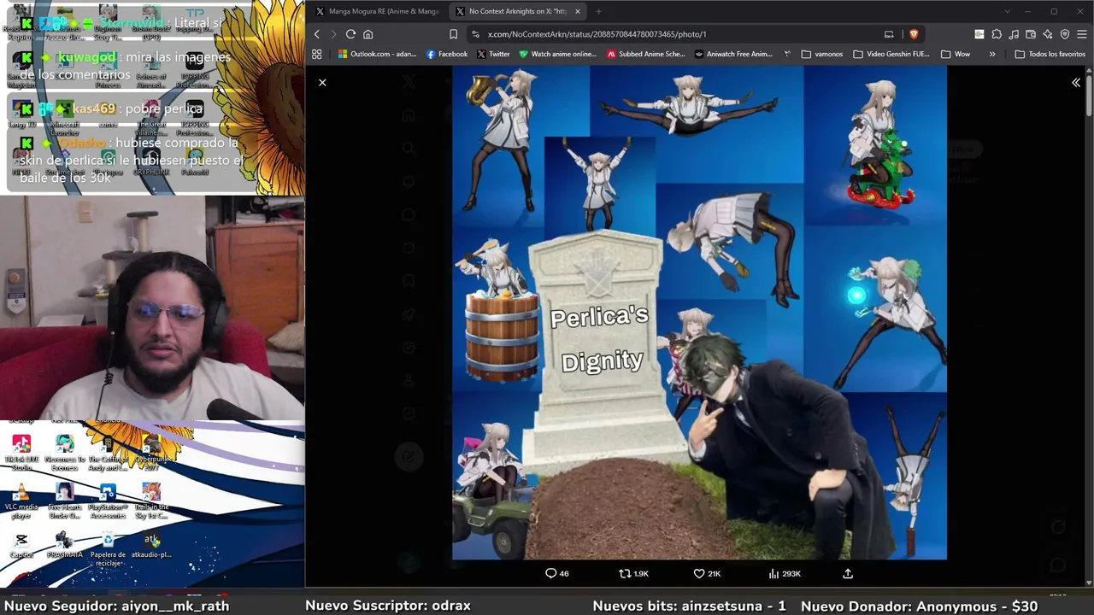Open the apps grid in bookmarks bar
Screen dimensions: 1094x615
317,54
